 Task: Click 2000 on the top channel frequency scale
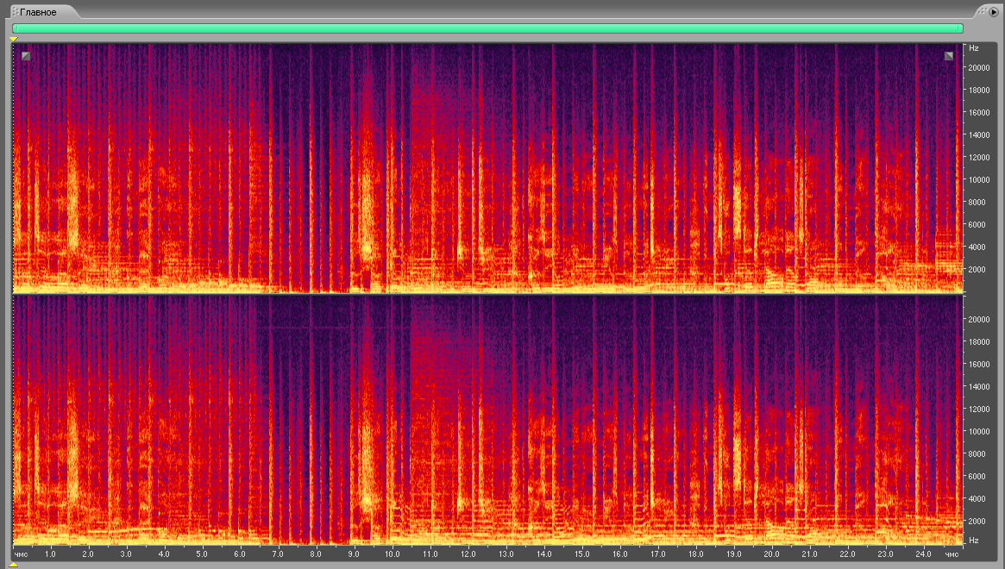tap(977, 270)
